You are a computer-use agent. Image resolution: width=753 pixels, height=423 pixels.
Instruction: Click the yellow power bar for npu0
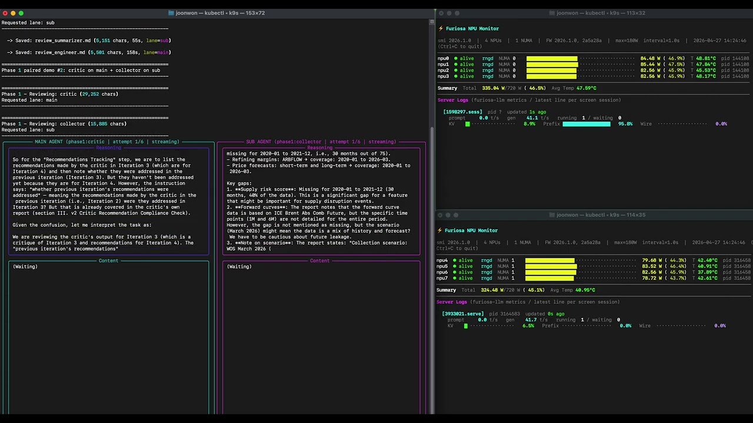click(552, 59)
